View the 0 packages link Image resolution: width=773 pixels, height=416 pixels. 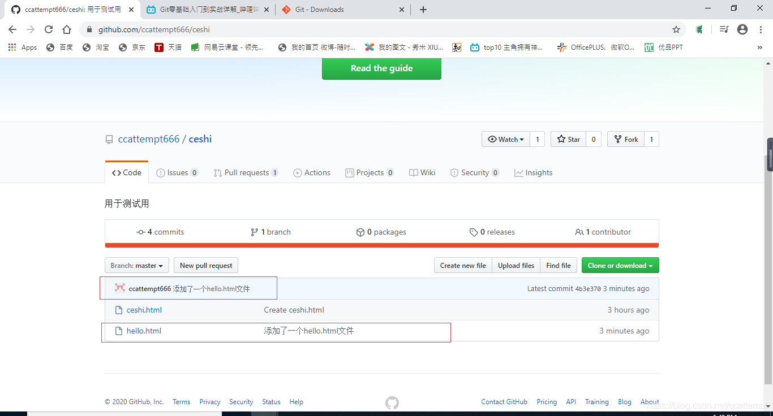click(381, 232)
